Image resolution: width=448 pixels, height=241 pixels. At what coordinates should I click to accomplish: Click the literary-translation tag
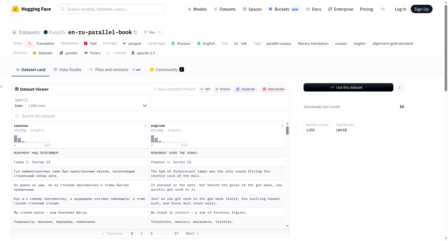point(313,43)
